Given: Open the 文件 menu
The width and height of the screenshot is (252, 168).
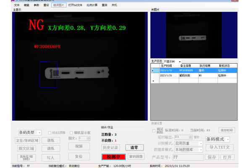Looking at the screenshot, I should [x=17, y=5].
